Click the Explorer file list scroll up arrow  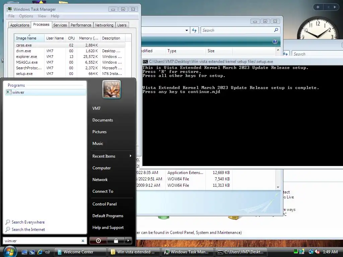(x=278, y=50)
